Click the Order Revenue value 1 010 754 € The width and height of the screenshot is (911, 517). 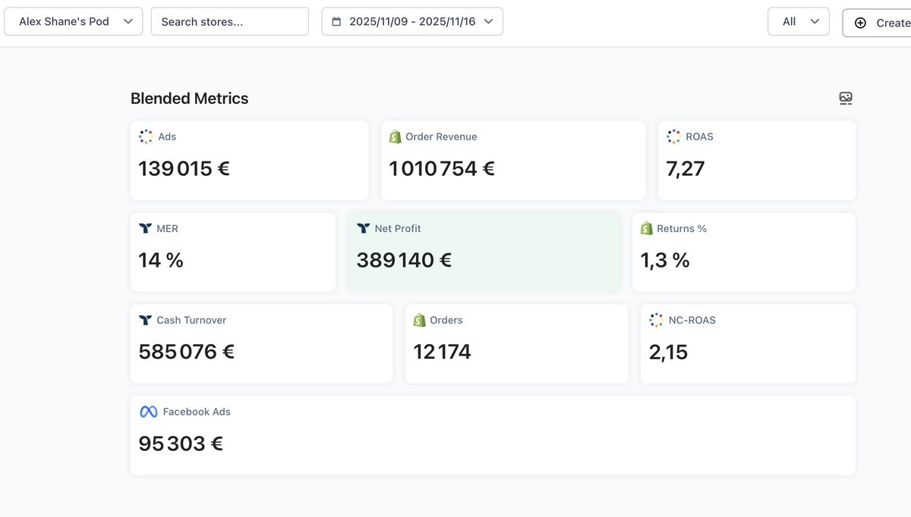[442, 168]
